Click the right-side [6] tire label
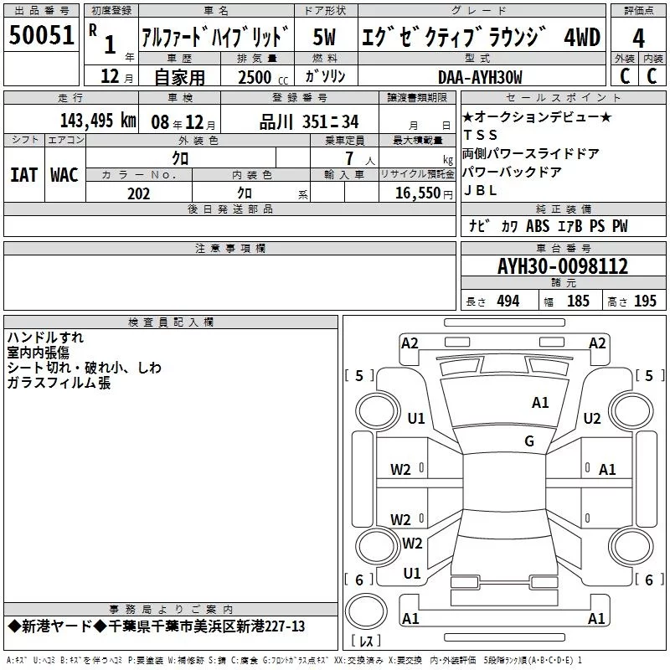Image resolution: width=670 pixels, height=670 pixels. click(645, 580)
